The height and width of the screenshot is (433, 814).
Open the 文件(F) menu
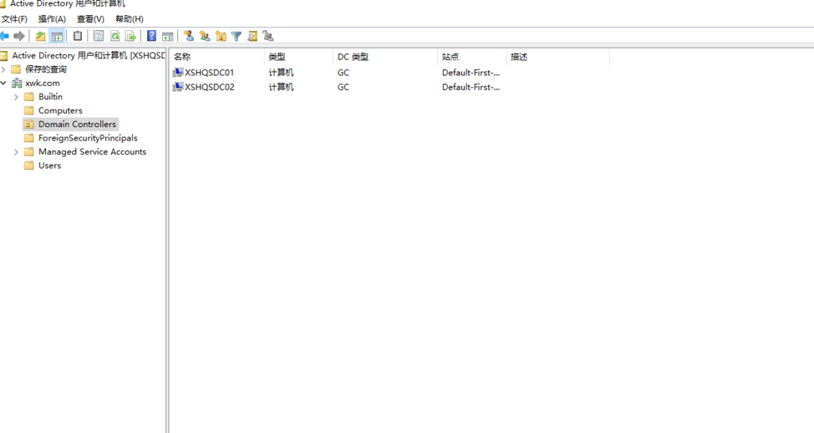[x=14, y=19]
